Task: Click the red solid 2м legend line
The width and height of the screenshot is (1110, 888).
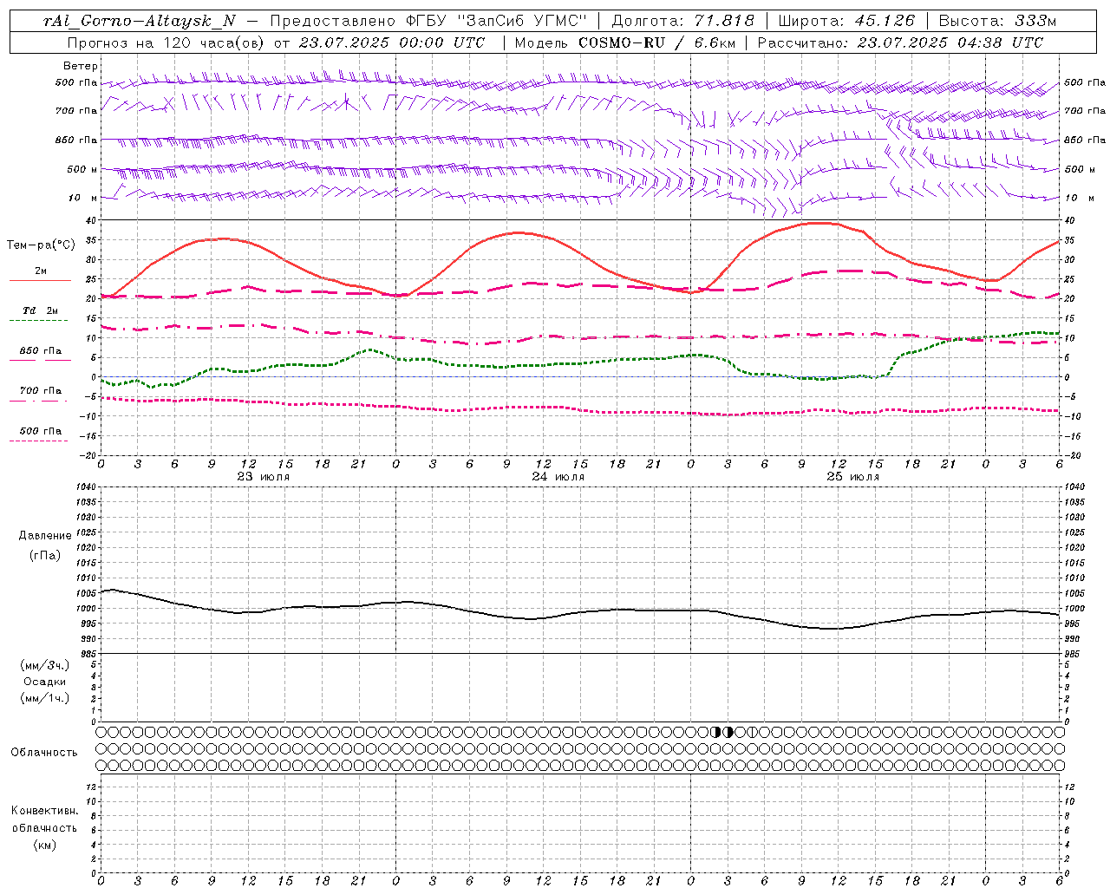Action: click(x=40, y=280)
